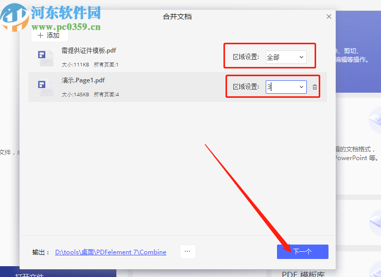The height and width of the screenshot is (277, 381).
Task: Click PDF 模板库 in the background window
Action: point(303,274)
